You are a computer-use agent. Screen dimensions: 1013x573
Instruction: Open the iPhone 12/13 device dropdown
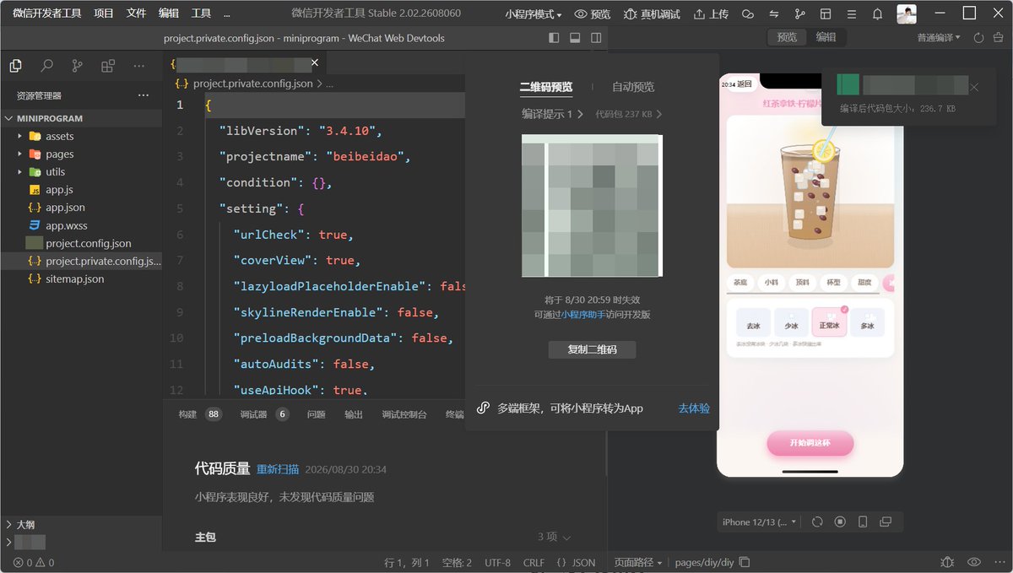(759, 522)
